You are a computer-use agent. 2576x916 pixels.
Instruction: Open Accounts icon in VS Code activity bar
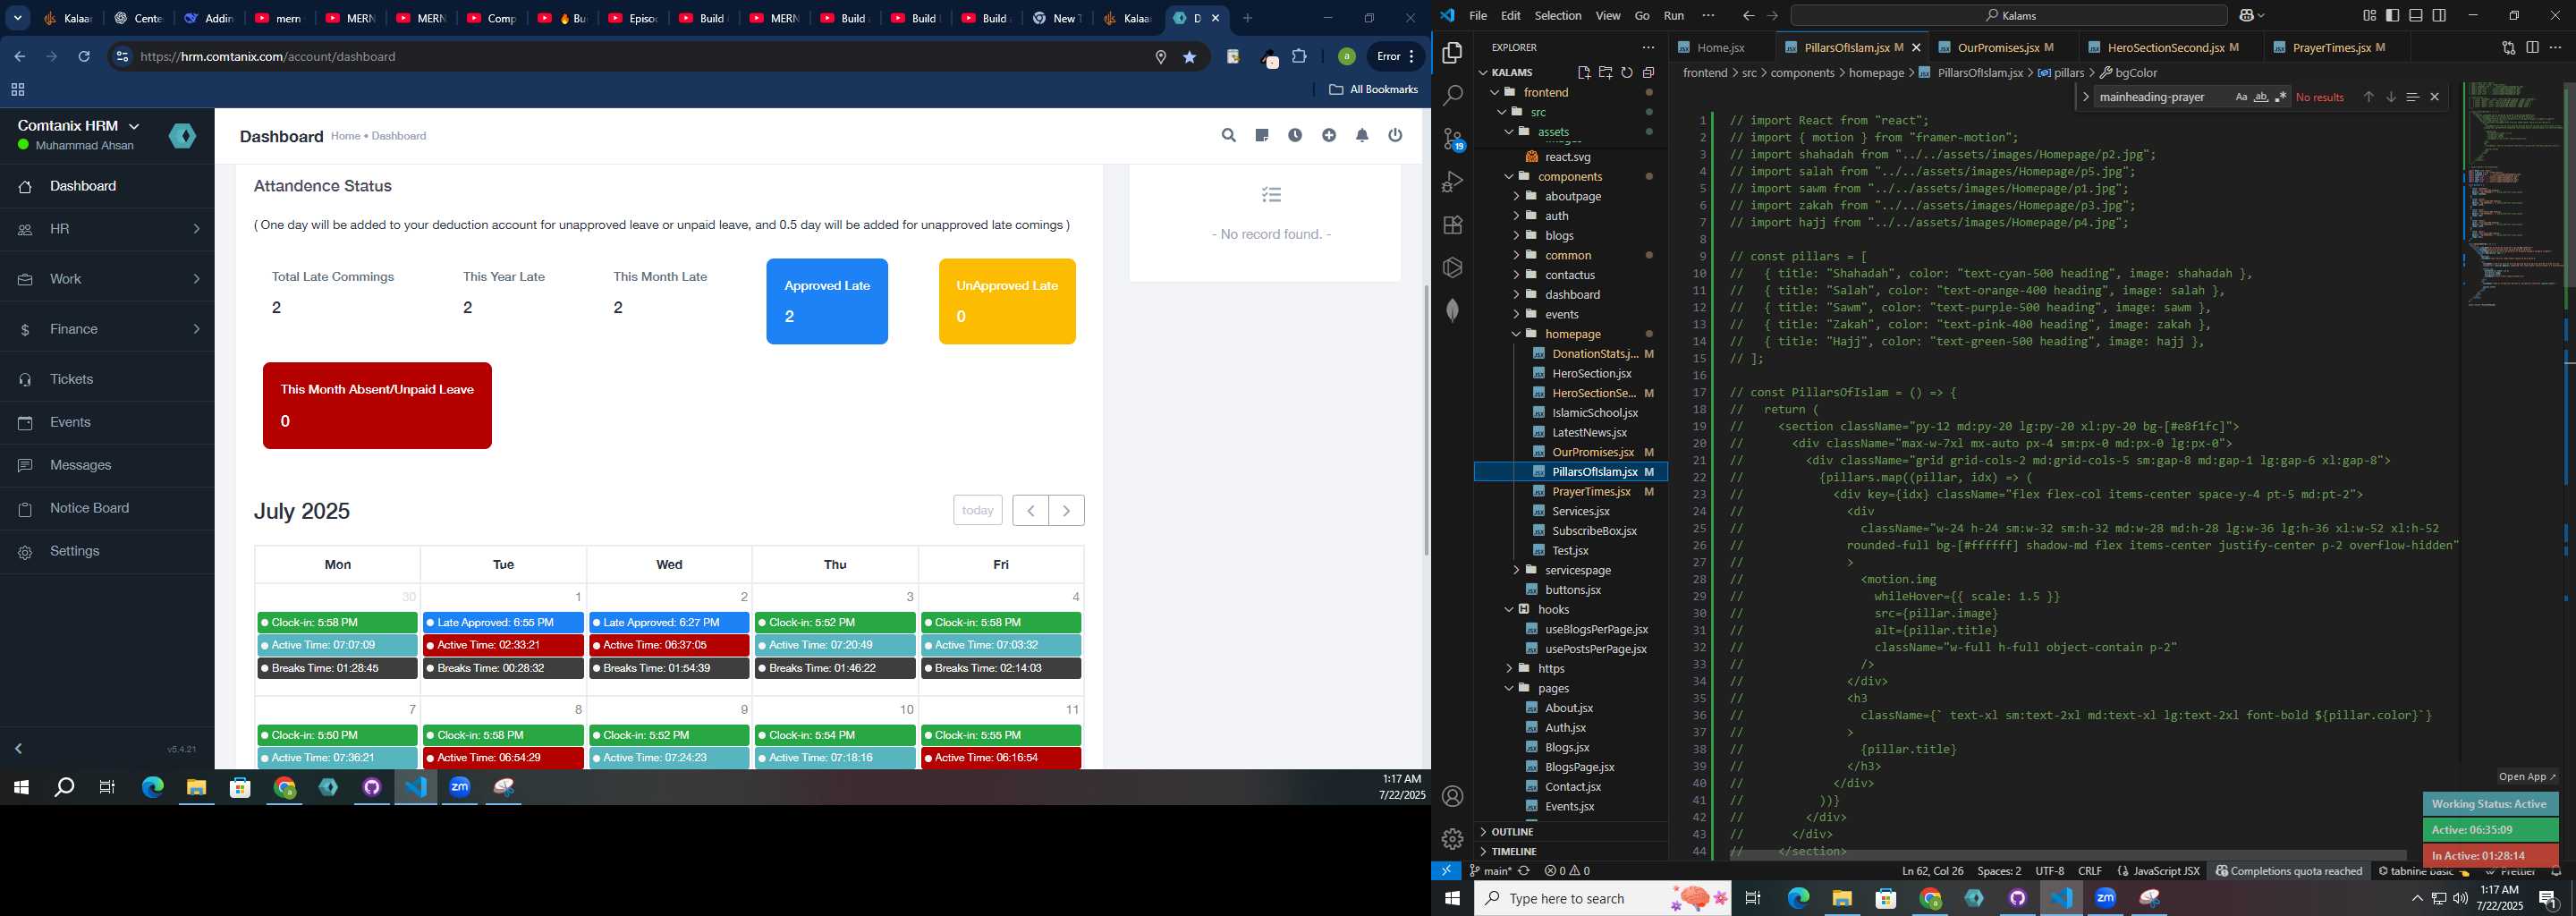point(1453,796)
